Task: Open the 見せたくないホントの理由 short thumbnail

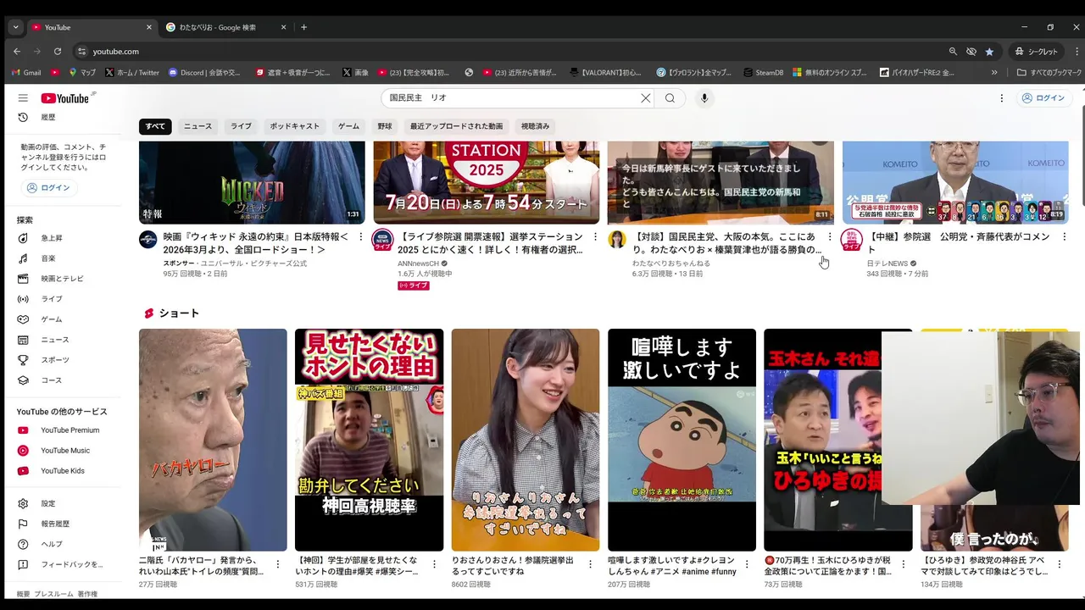Action: (x=369, y=440)
